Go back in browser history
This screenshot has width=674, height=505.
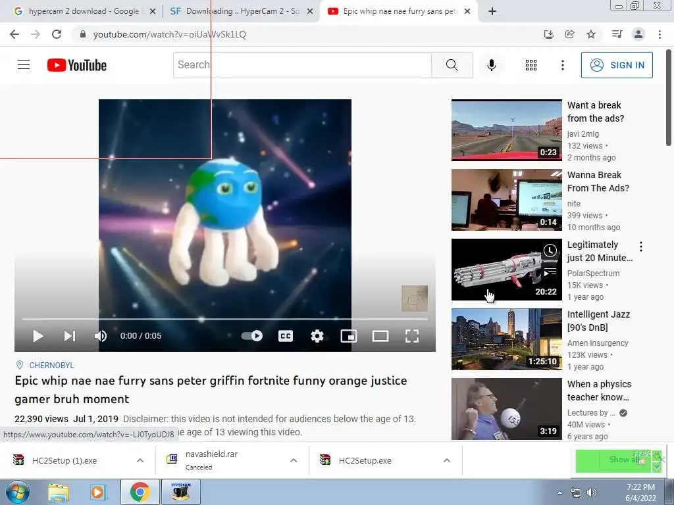click(x=14, y=34)
